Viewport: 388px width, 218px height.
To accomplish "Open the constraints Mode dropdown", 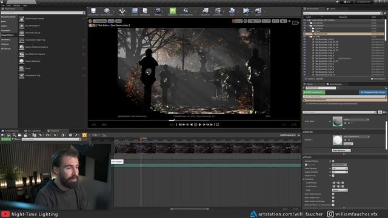I will pyautogui.click(x=339, y=190).
